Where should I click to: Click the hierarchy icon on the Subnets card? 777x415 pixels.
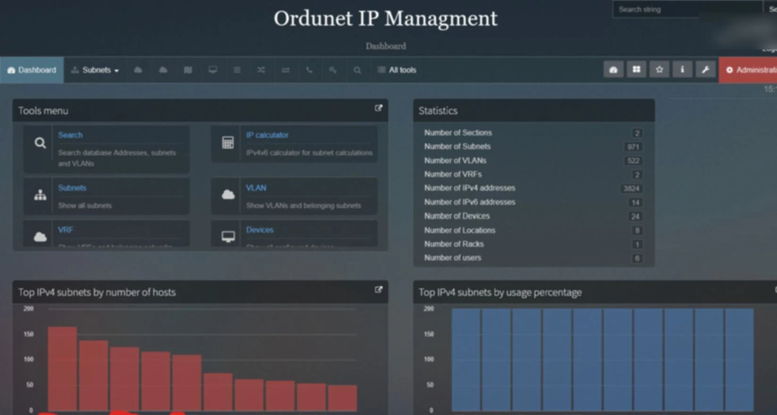40,194
